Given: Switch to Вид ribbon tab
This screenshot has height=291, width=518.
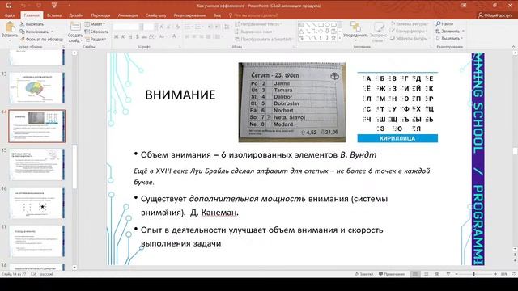Looking at the screenshot, I should coord(217,15).
